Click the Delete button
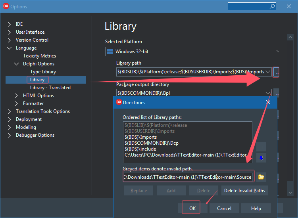The image size is (298, 218). point(204,191)
